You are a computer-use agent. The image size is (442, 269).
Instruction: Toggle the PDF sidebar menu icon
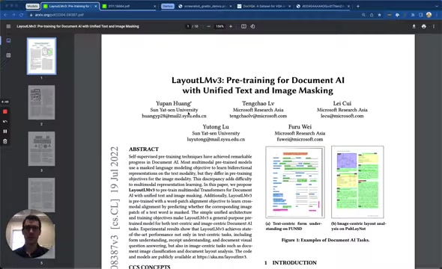coord(8,26)
